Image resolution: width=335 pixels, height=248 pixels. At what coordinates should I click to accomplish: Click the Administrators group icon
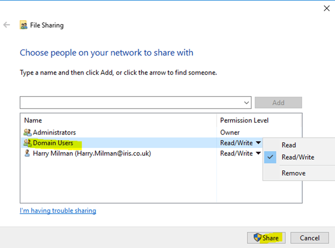pos(27,133)
